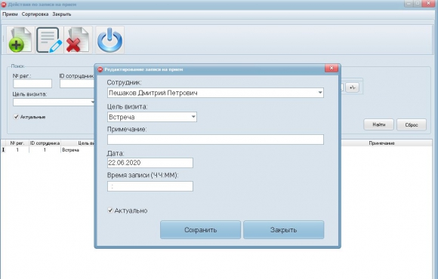Click the blue power exit icon

[109, 40]
